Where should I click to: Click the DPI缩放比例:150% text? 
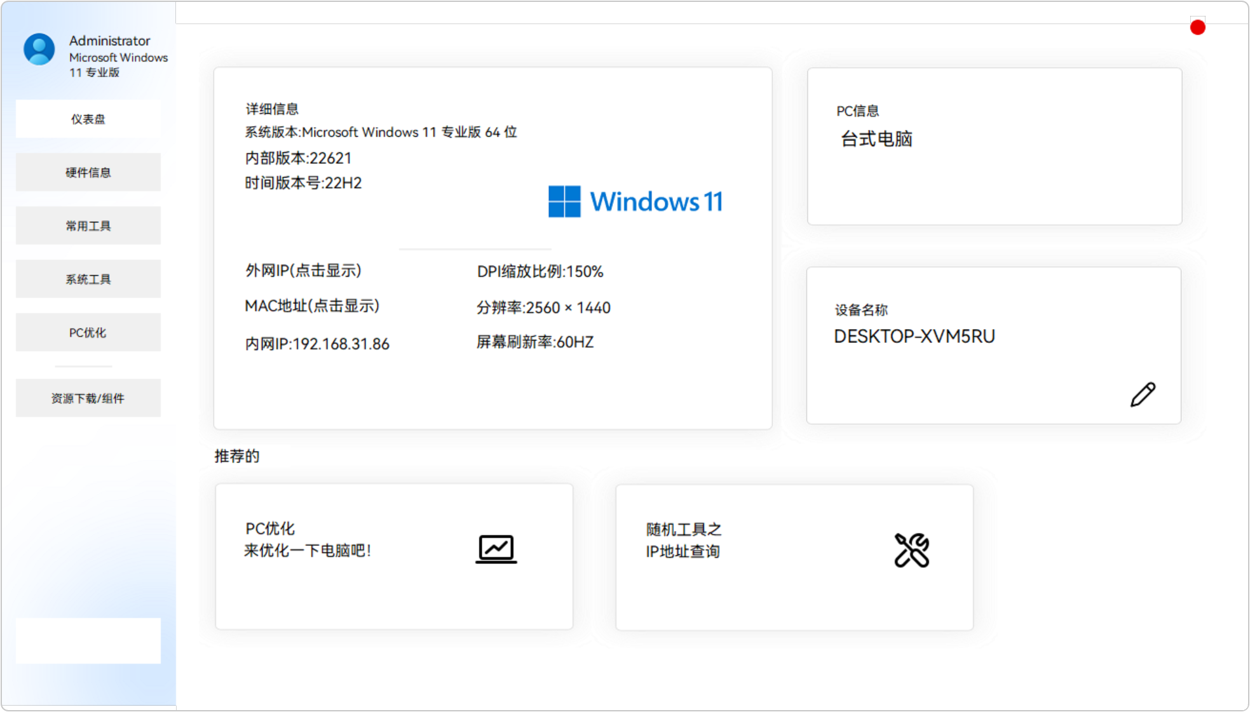click(x=540, y=272)
